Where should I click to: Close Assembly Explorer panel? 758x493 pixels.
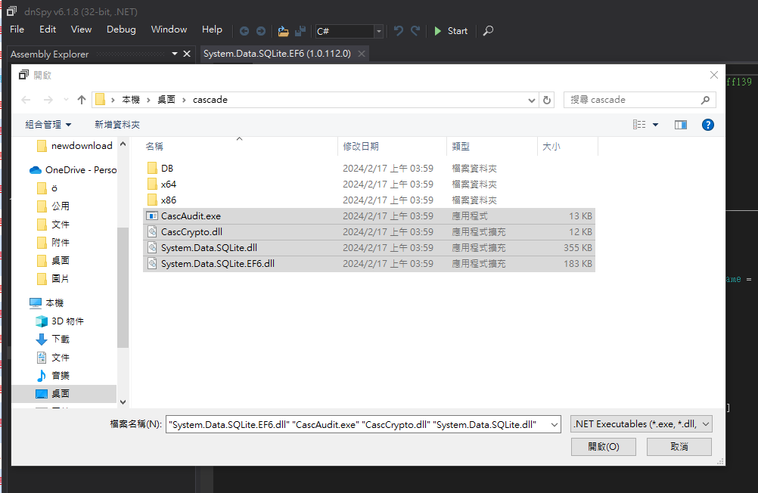click(187, 54)
